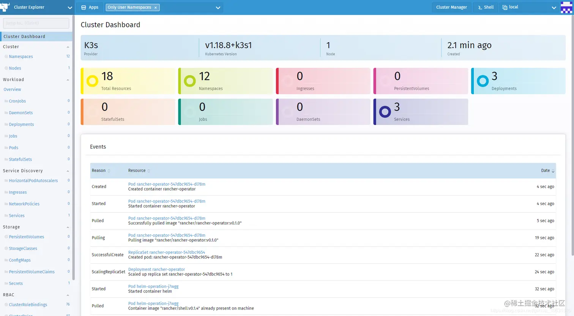Open Pod link in Pulling event row

tap(167, 235)
